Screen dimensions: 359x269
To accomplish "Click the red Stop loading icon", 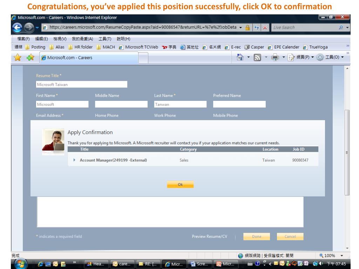I will tap(265, 28).
